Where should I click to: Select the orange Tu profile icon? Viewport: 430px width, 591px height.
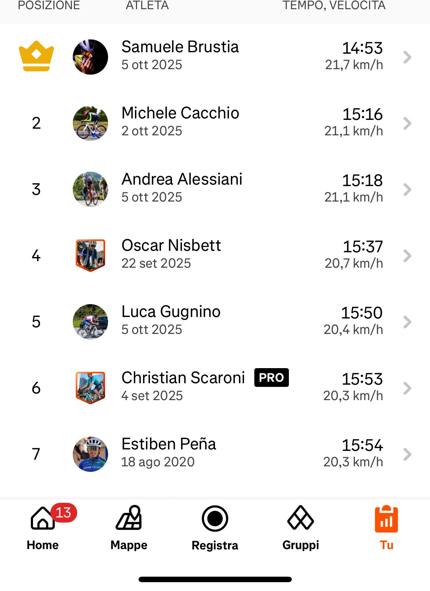click(x=386, y=519)
